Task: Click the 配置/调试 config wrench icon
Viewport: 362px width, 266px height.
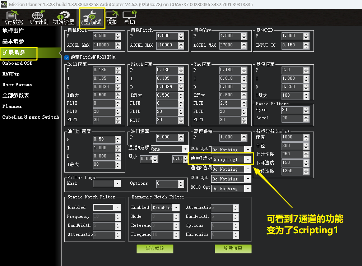Action: 92,16
